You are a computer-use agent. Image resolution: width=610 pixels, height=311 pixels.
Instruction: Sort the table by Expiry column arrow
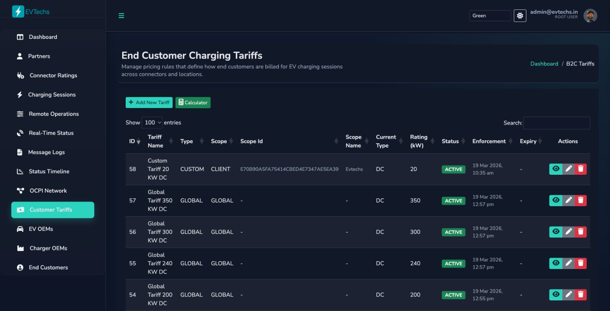tap(540, 141)
